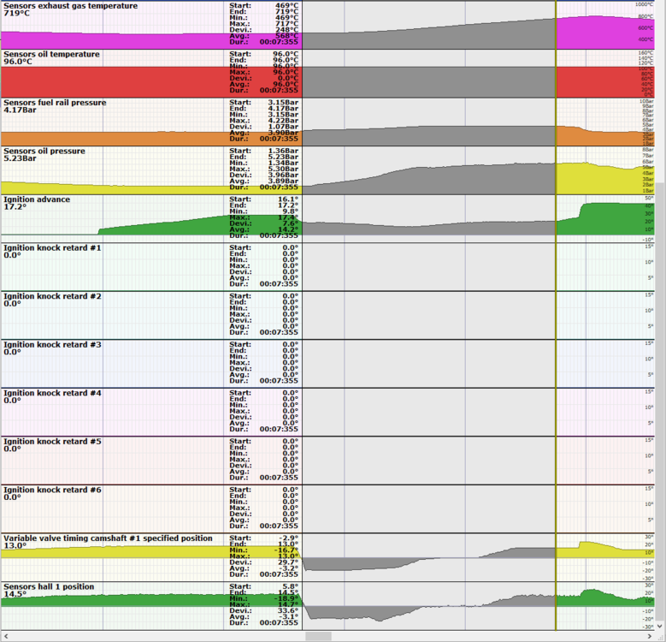Select the Ignition knock retard #4 label

click(52, 394)
